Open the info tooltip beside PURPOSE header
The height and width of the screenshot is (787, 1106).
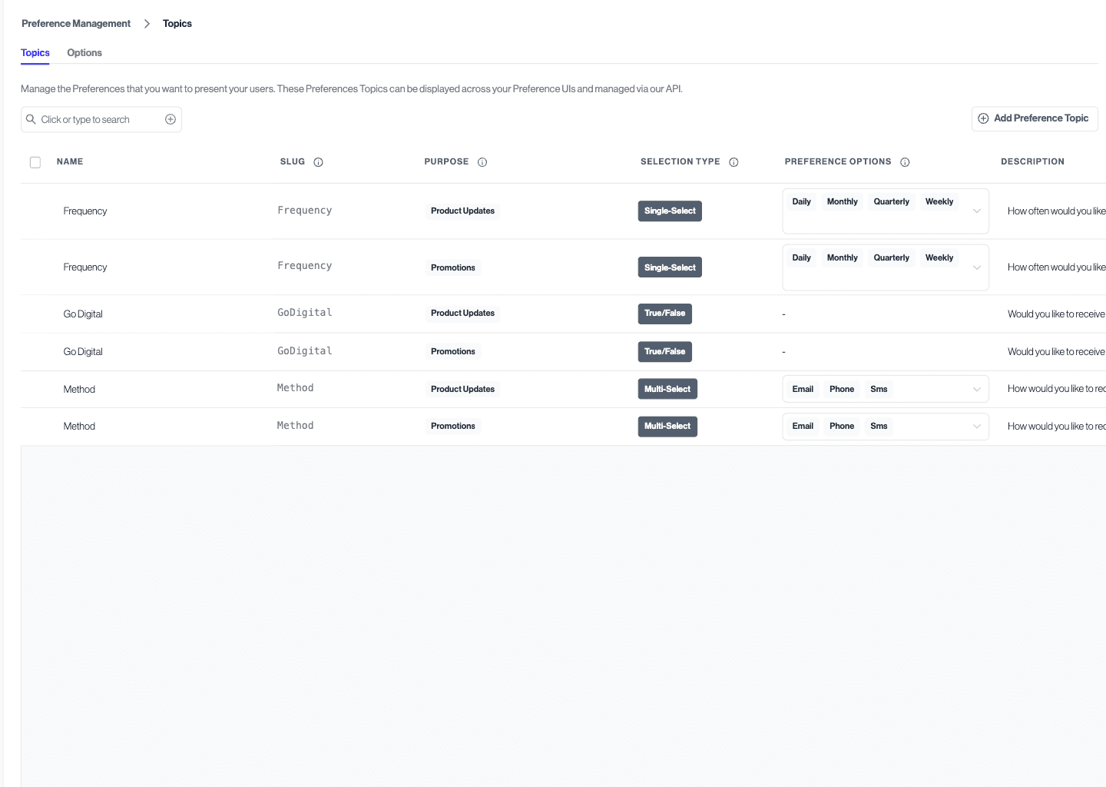click(482, 161)
